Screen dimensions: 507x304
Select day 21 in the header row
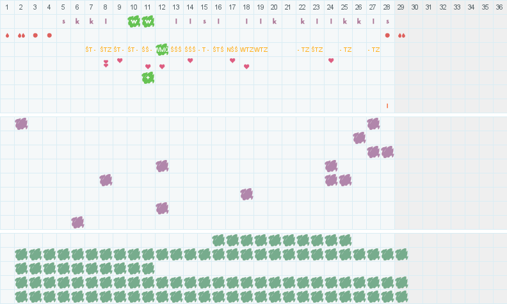[288, 7]
